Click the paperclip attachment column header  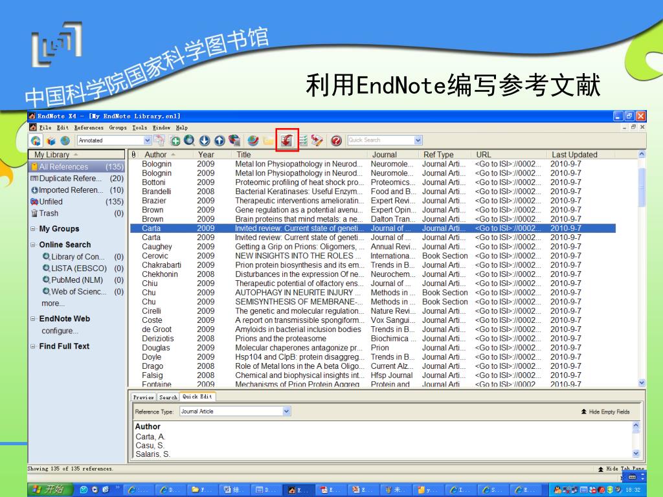pyautogui.click(x=133, y=155)
